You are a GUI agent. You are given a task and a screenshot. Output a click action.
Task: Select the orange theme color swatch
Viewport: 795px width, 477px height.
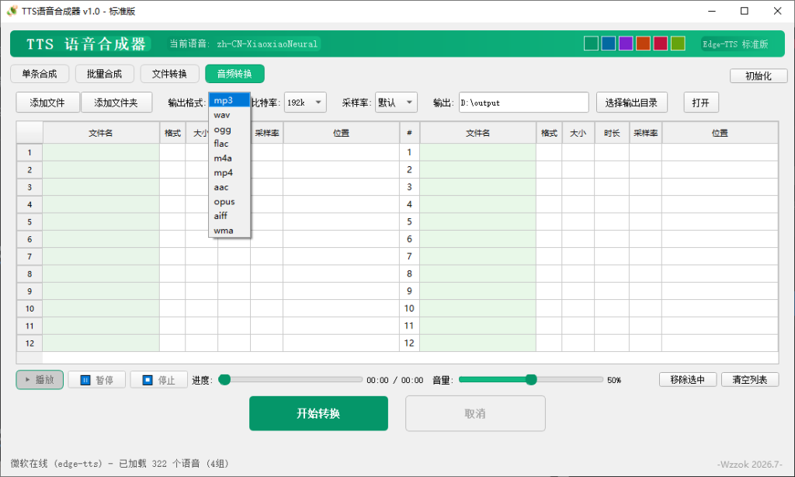click(x=643, y=44)
